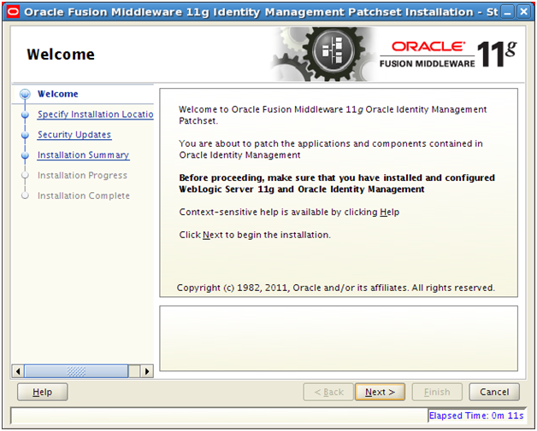Open the Installation Summary step link
The image size is (537, 431).
pos(83,154)
